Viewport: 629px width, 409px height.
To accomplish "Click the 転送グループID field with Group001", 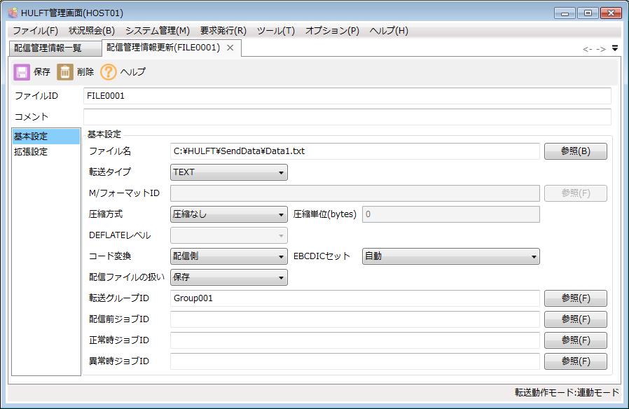I will [355, 298].
